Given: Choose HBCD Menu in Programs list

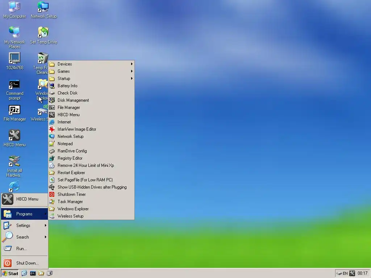Looking at the screenshot, I should tap(91, 115).
